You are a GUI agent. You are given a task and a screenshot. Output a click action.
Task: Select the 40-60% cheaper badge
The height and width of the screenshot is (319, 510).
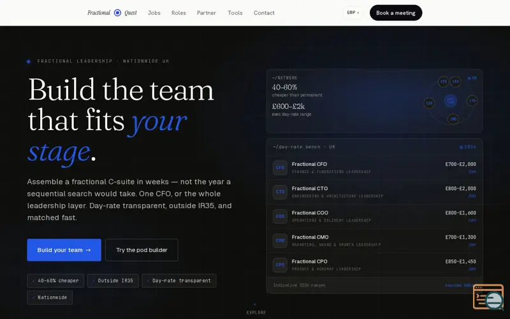click(x=55, y=281)
